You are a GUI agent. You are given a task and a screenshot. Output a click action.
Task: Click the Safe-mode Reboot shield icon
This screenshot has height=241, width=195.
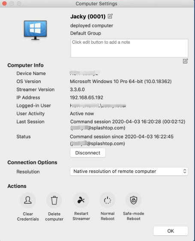(133, 200)
